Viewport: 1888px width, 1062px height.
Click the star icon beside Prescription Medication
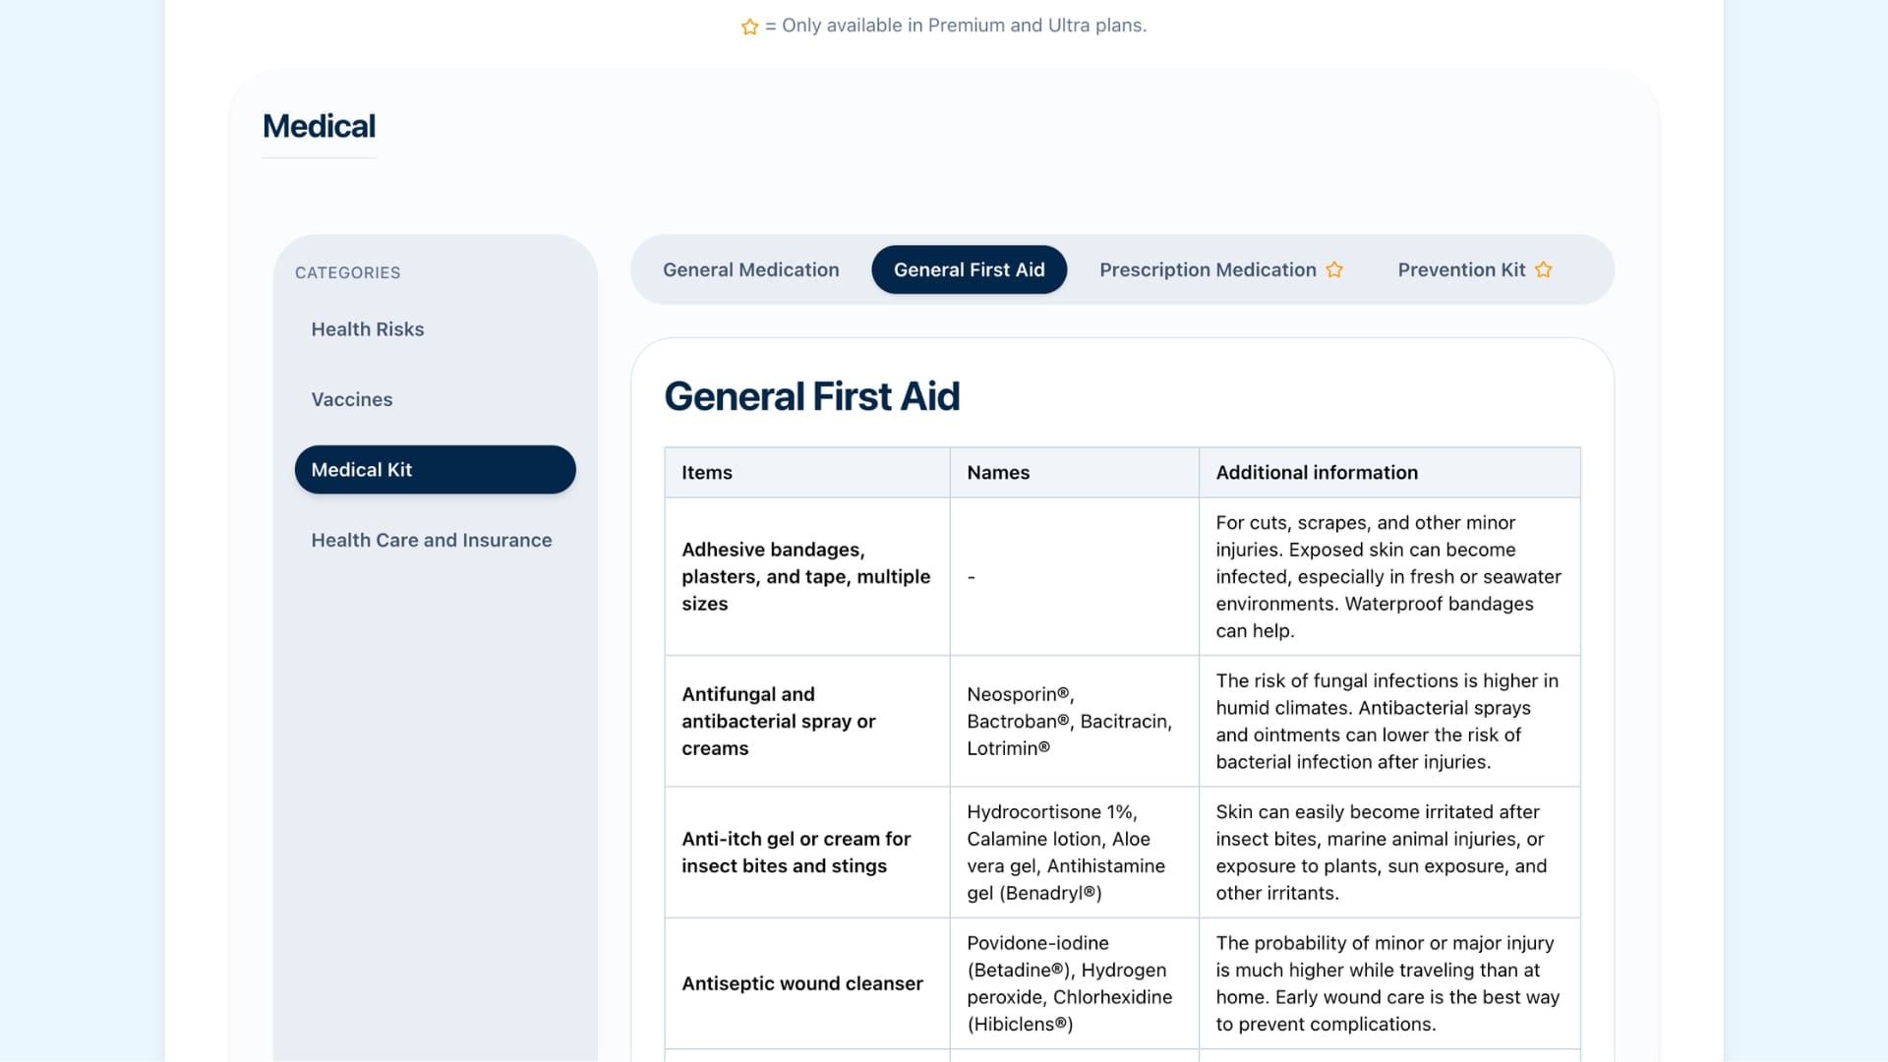point(1334,269)
